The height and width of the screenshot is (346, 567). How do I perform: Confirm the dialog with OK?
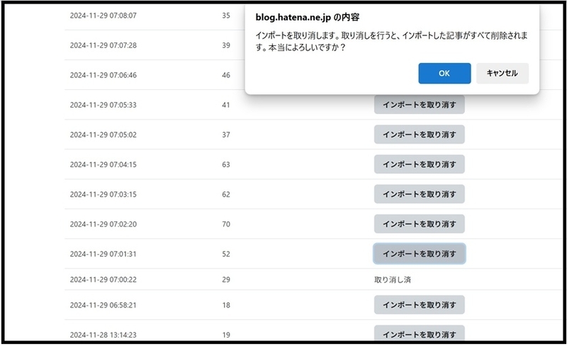click(x=444, y=74)
